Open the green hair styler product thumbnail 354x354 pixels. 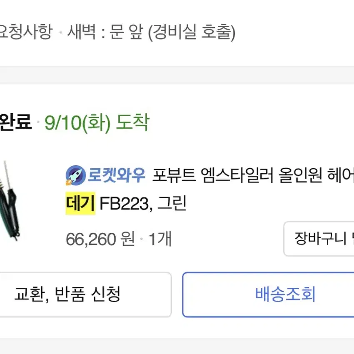(x=10, y=201)
